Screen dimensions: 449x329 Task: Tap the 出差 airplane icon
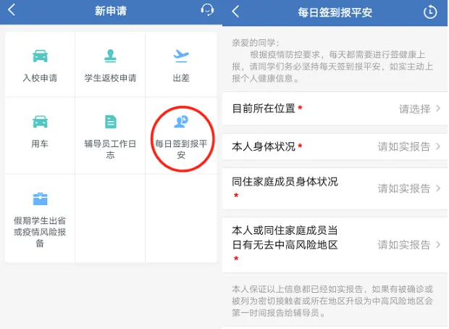point(181,56)
